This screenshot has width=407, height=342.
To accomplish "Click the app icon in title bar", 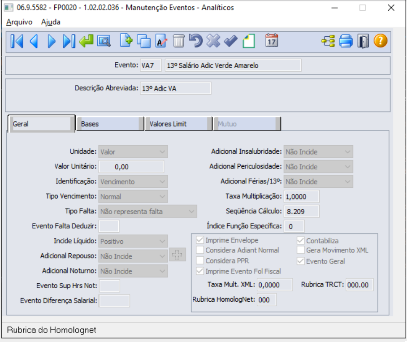I will (x=9, y=8).
